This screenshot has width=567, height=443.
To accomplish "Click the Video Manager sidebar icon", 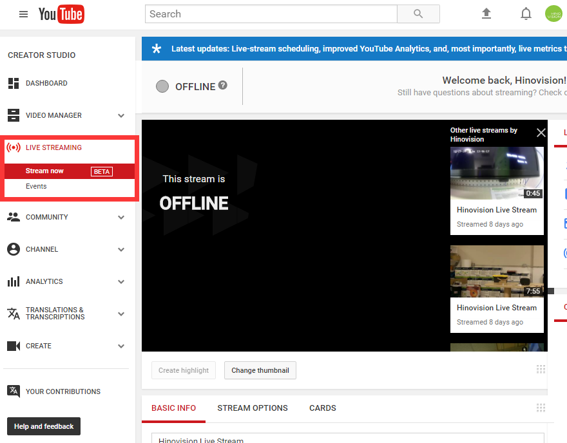I will click(x=14, y=115).
